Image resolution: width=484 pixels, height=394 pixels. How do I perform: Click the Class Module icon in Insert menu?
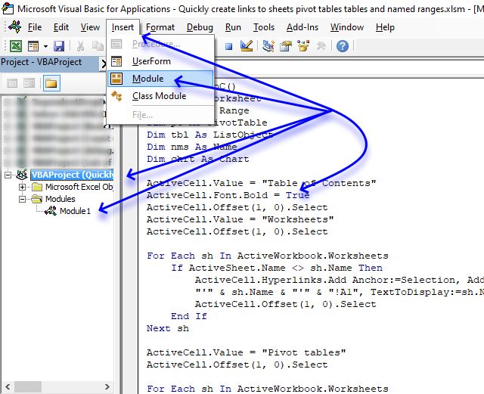tap(116, 96)
